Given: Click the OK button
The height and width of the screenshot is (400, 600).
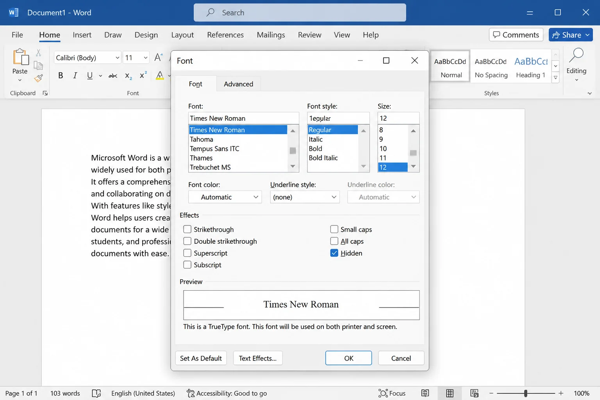Looking at the screenshot, I should (348, 358).
